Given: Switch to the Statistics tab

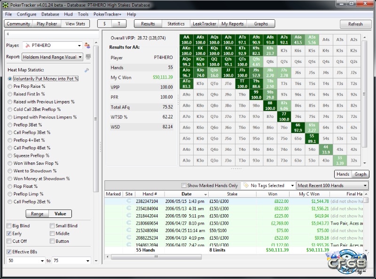Looking at the screenshot, I should (x=176, y=24).
